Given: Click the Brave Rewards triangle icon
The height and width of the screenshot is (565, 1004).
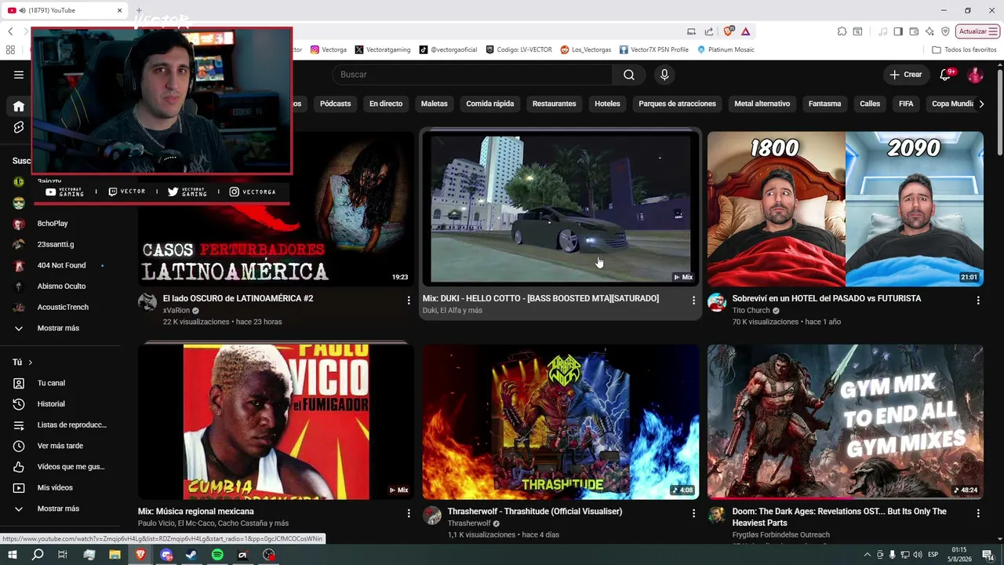Looking at the screenshot, I should [x=745, y=31].
